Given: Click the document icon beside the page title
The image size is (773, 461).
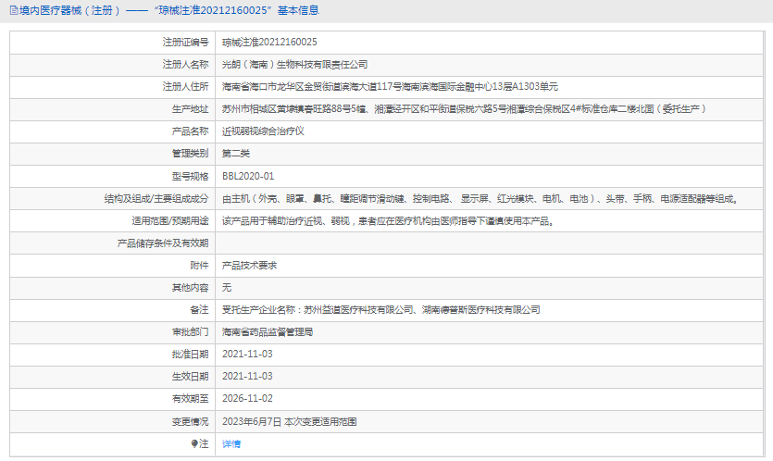Looking at the screenshot, I should pos(14,10).
